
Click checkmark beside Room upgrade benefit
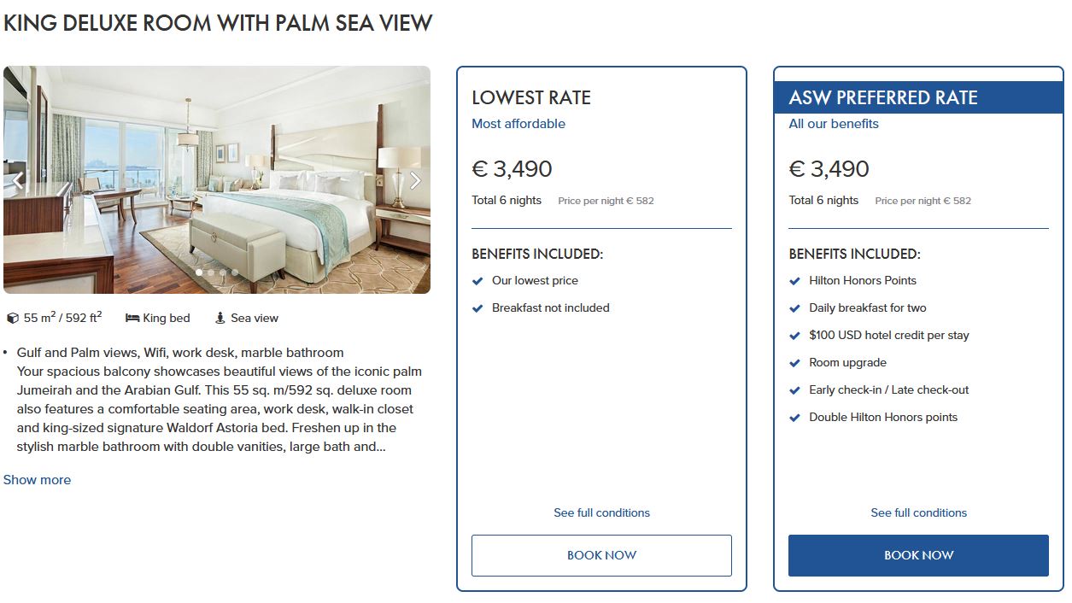[795, 363]
